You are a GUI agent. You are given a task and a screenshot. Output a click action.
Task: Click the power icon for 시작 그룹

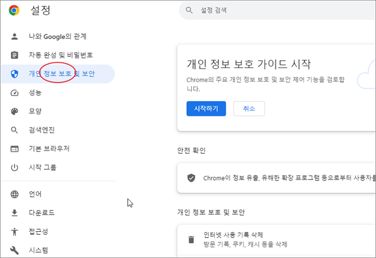coord(14,167)
